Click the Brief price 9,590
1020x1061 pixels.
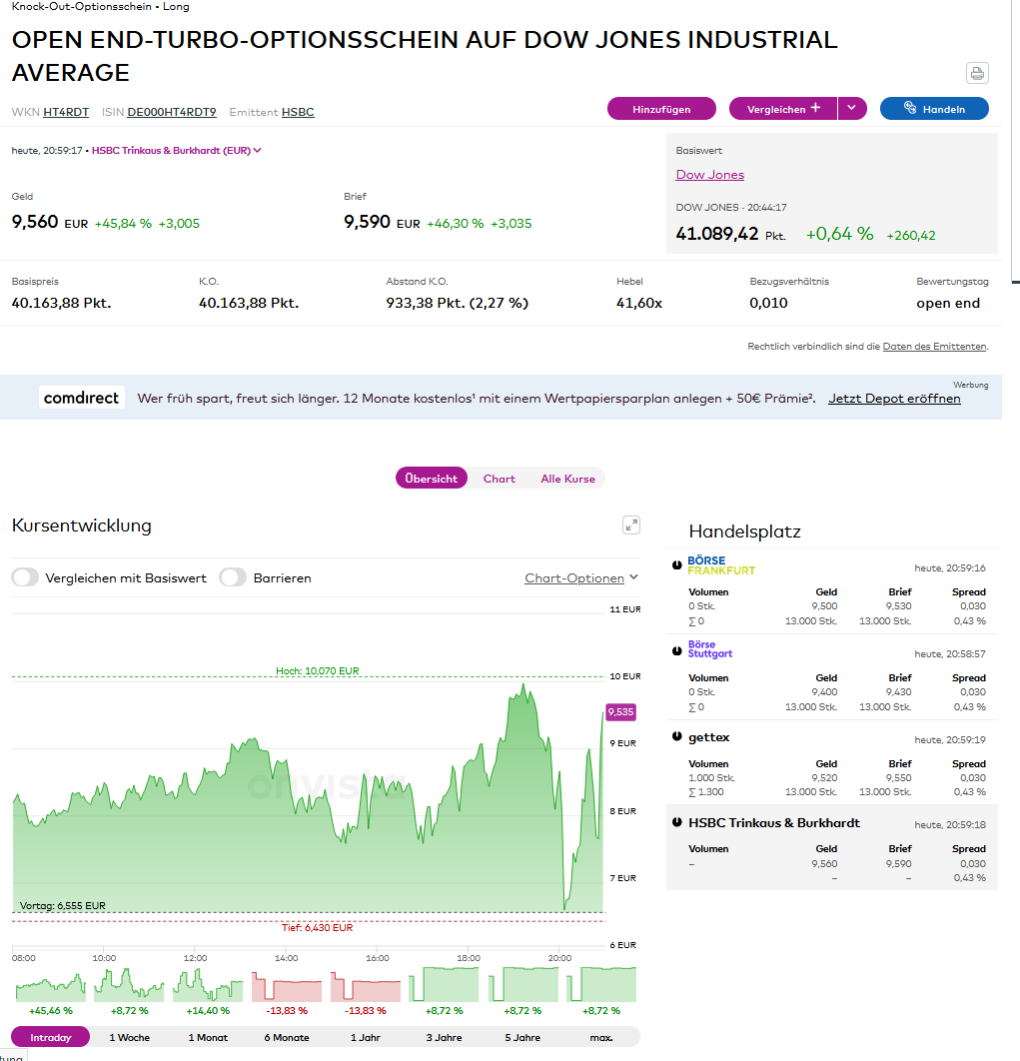coord(367,222)
